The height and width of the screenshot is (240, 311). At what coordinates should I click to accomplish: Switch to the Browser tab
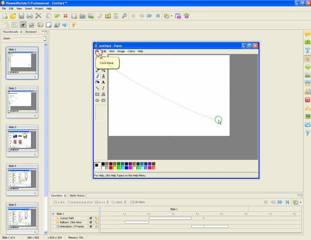click(x=31, y=32)
